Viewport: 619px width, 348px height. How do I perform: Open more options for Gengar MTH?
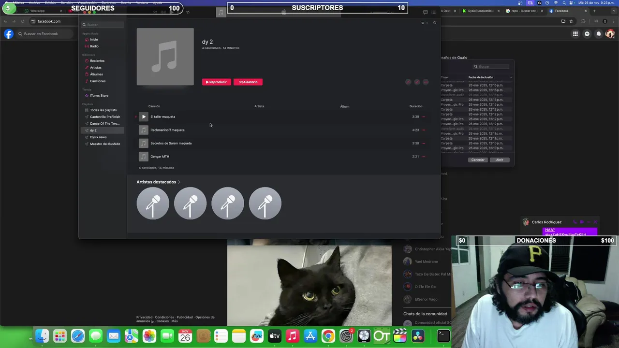(x=423, y=157)
